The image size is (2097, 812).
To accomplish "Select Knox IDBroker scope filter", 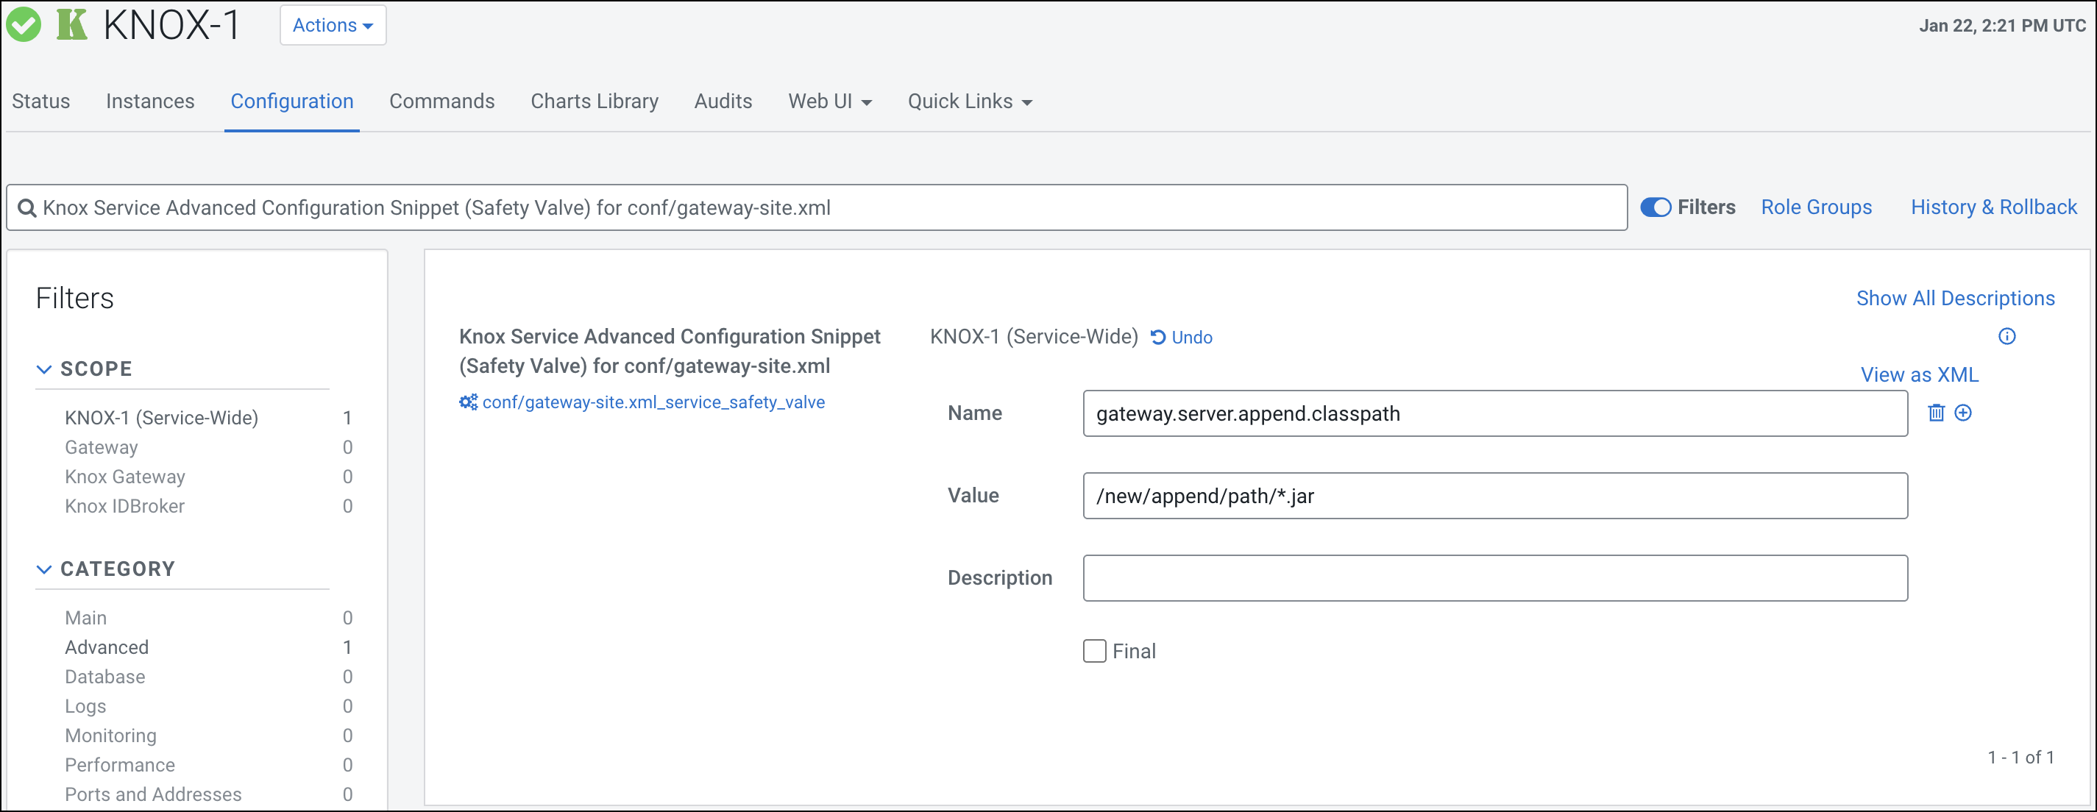I will click(124, 506).
